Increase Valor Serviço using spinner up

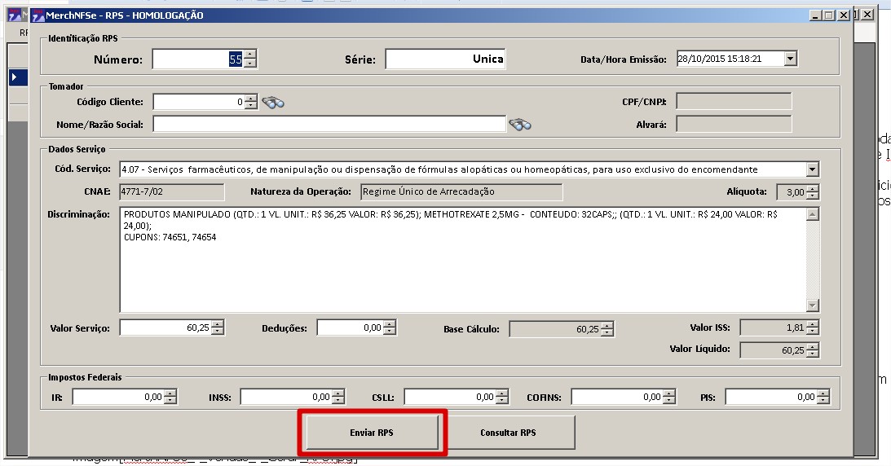(x=217, y=324)
